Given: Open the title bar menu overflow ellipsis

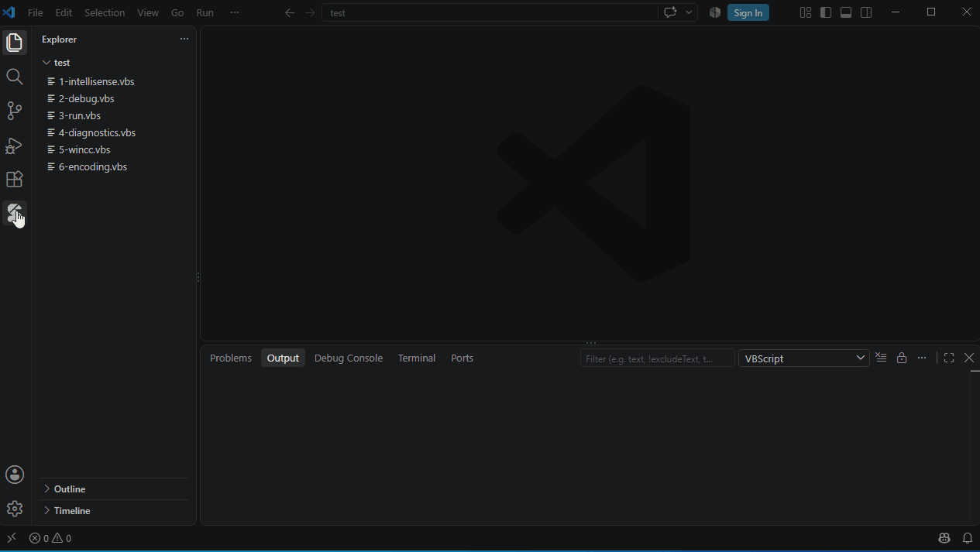Looking at the screenshot, I should click(x=235, y=12).
